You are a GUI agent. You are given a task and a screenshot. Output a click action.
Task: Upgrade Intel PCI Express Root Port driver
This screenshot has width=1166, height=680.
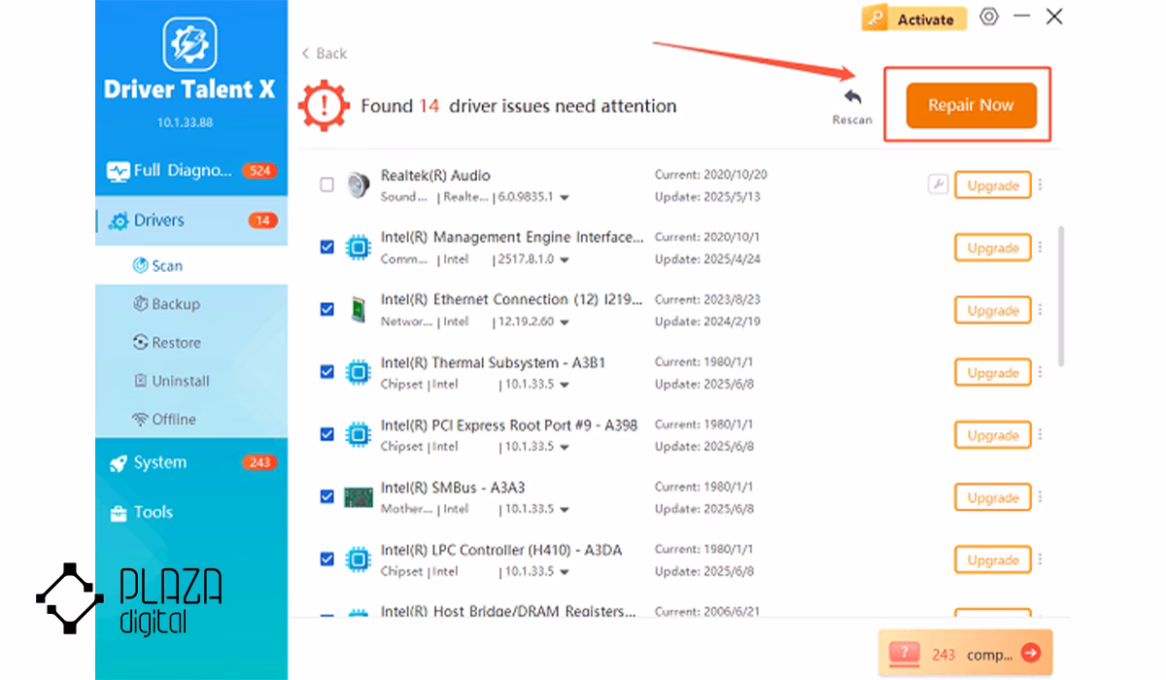coord(992,435)
